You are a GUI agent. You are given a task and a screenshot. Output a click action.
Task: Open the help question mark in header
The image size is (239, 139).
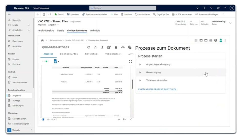225,8
